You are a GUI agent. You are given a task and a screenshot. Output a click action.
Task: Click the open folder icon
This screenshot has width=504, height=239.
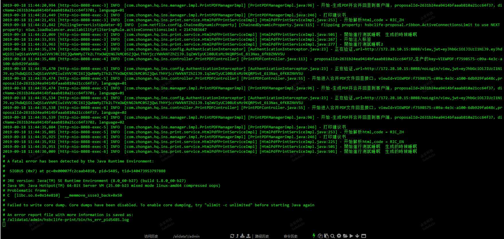[345, 236]
